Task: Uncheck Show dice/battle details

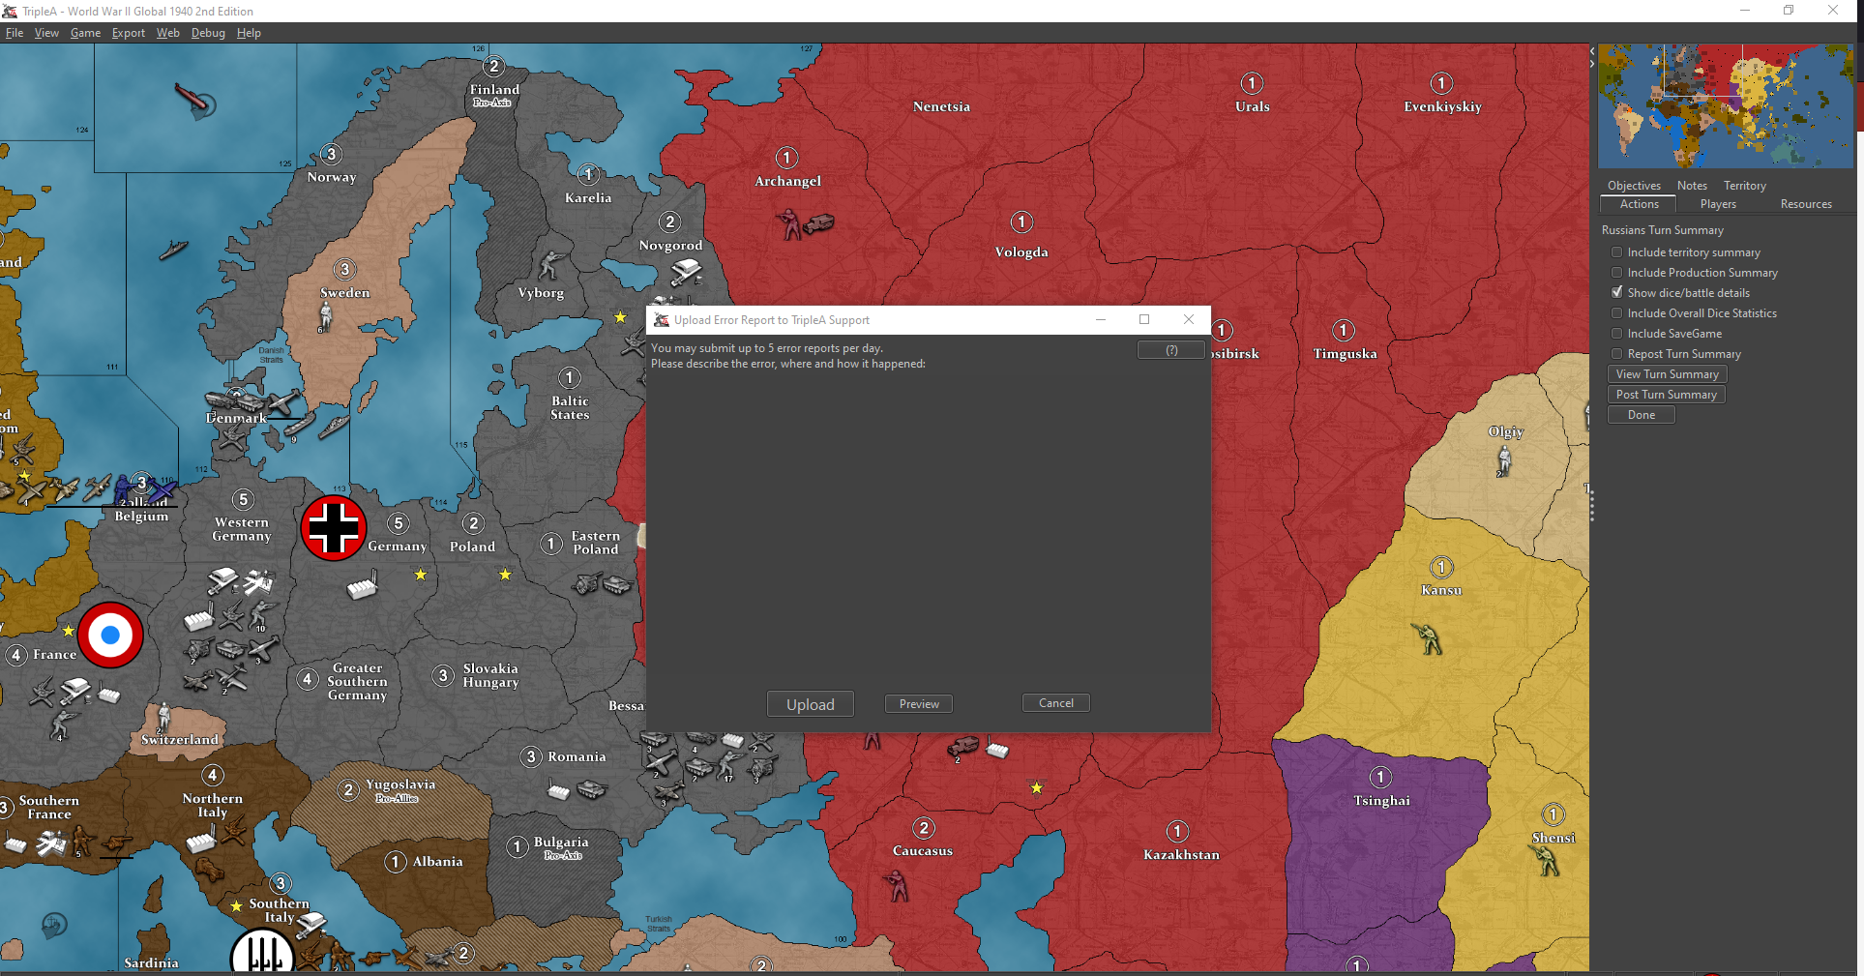Action: [x=1616, y=293]
